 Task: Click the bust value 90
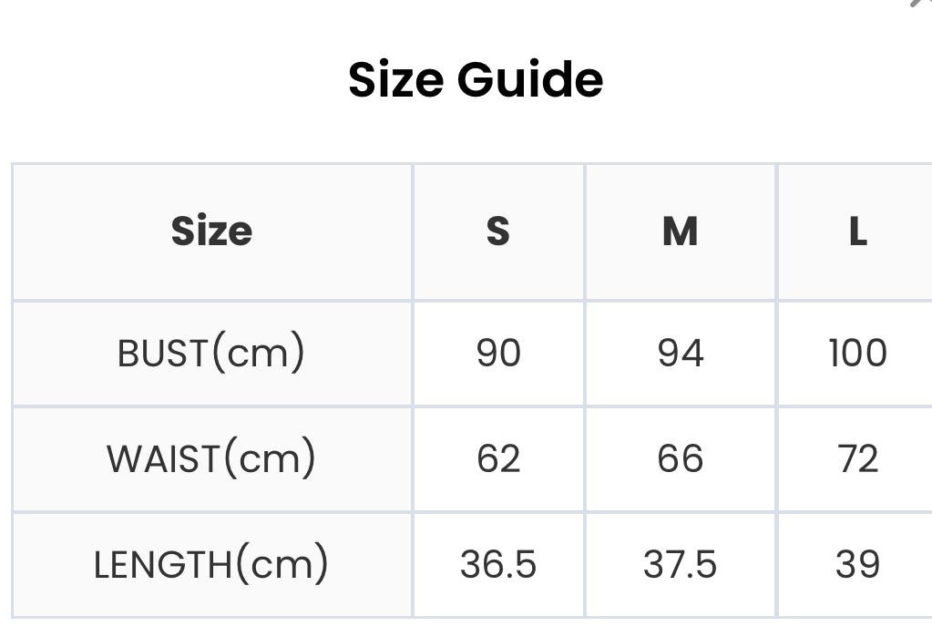click(498, 353)
